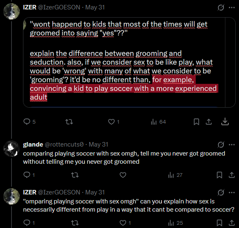Image resolution: width=239 pixels, height=228 pixels.
Task: Repost glande's reply tweet
Action: coord(75,175)
